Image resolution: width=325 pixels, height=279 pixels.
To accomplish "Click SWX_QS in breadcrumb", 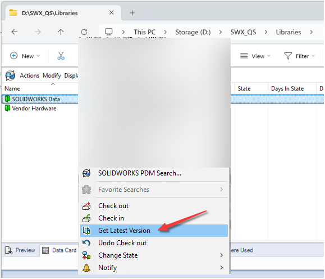I will [x=243, y=32].
